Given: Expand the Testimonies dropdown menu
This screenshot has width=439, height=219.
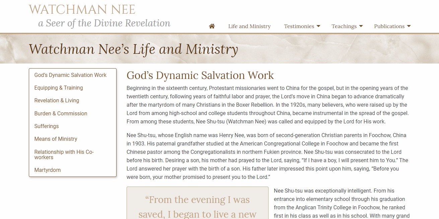Looking at the screenshot, I should (x=299, y=26).
